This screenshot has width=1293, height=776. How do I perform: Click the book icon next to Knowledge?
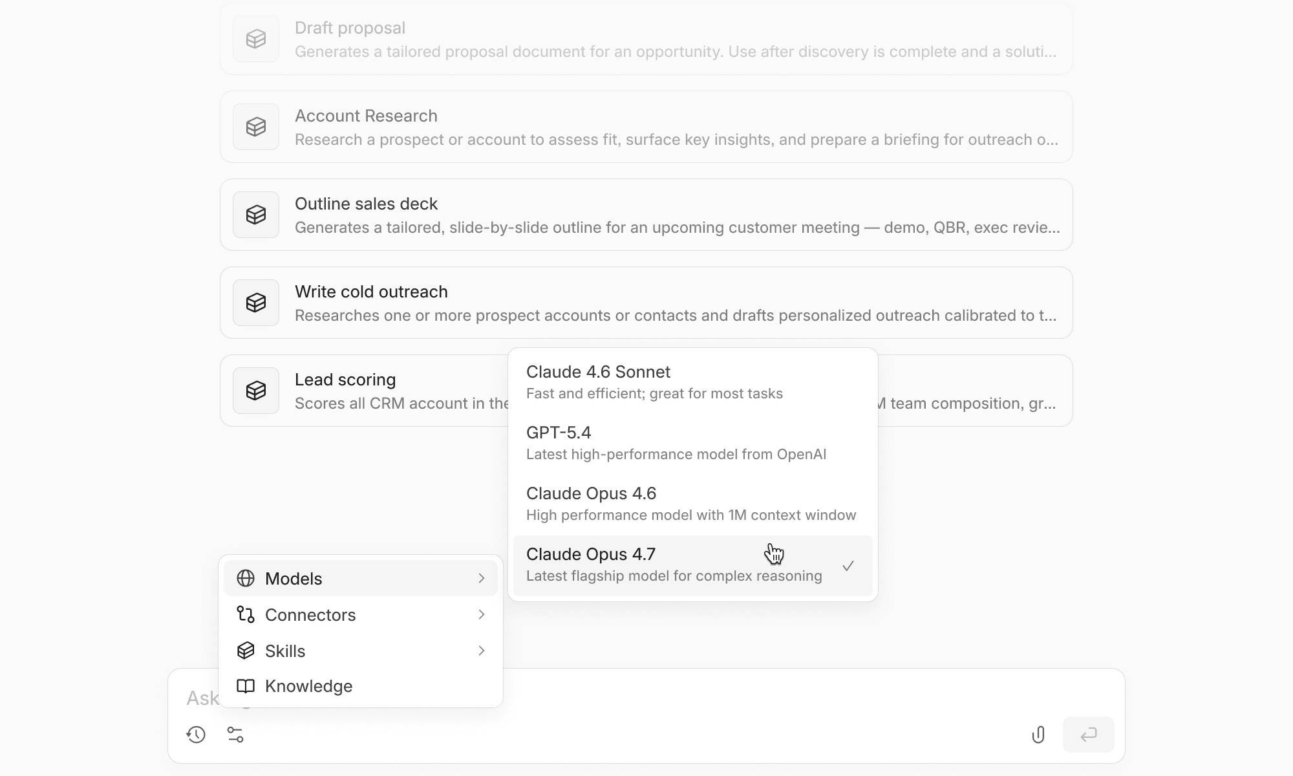(246, 687)
